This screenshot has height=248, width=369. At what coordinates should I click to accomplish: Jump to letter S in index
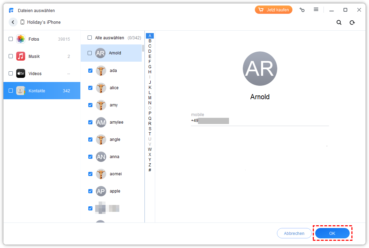(150, 129)
